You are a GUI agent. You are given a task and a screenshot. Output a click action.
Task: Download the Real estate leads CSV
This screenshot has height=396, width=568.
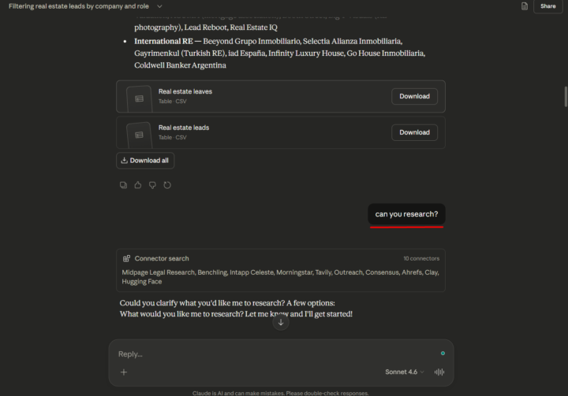pos(414,132)
